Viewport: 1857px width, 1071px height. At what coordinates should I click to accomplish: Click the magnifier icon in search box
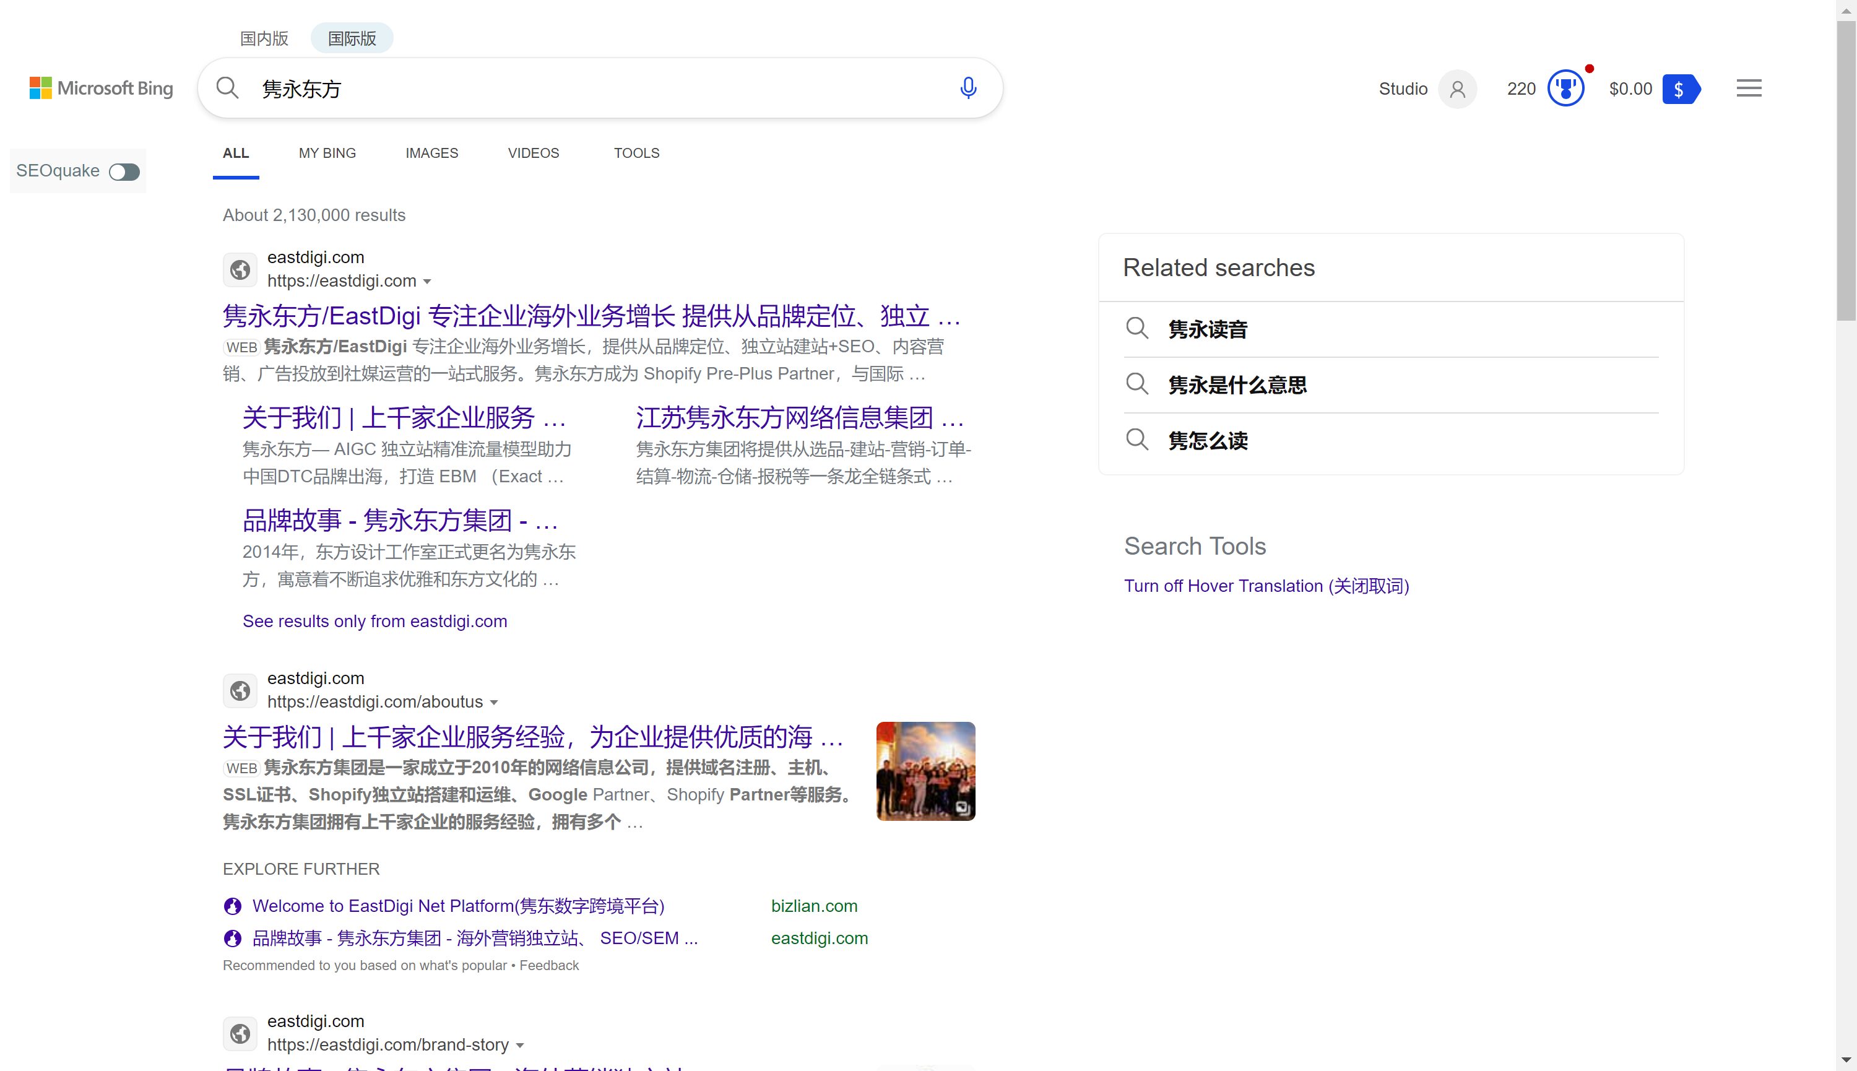tap(227, 89)
